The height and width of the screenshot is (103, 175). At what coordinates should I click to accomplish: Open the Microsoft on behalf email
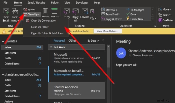click(x=77, y=74)
